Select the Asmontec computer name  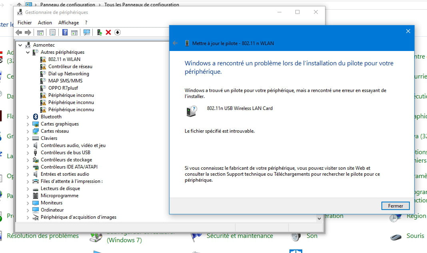click(44, 45)
